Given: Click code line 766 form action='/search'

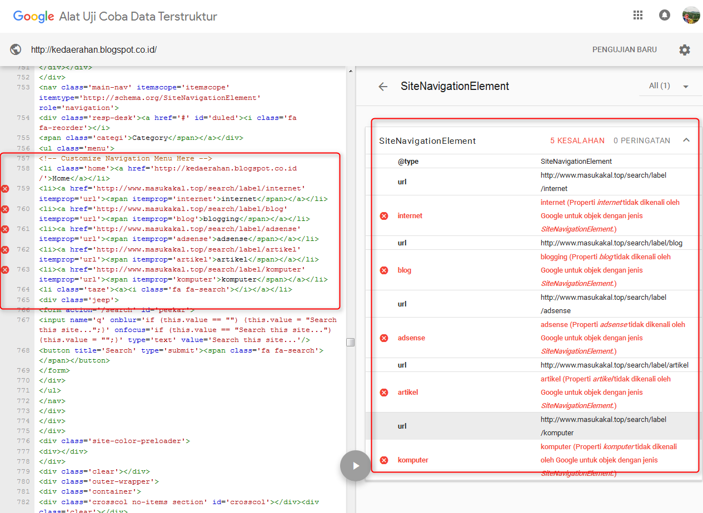Looking at the screenshot, I should 117,310.
